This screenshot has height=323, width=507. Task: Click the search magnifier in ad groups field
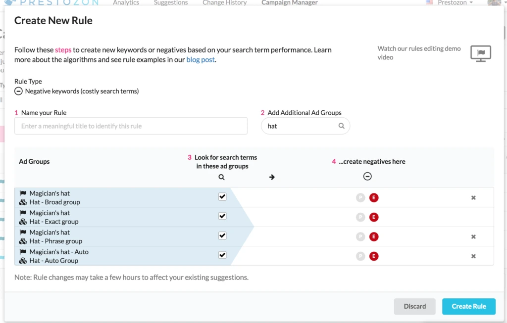(342, 126)
